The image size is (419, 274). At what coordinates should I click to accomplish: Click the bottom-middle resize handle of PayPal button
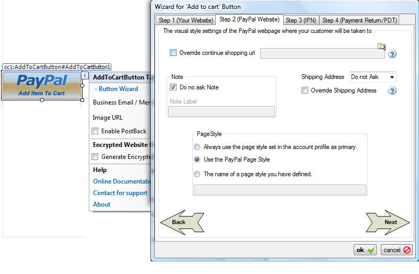(x=42, y=100)
